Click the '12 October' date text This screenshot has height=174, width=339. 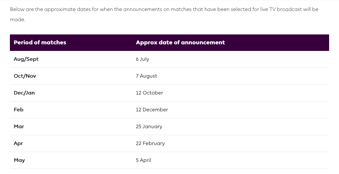pos(150,93)
